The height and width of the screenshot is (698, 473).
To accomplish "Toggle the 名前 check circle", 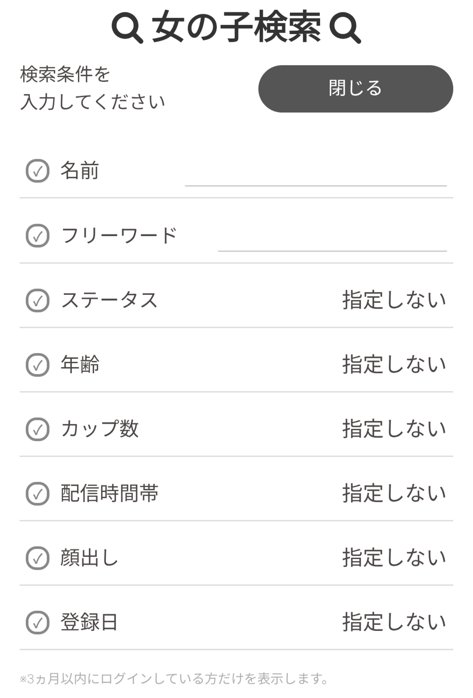I will pos(38,171).
